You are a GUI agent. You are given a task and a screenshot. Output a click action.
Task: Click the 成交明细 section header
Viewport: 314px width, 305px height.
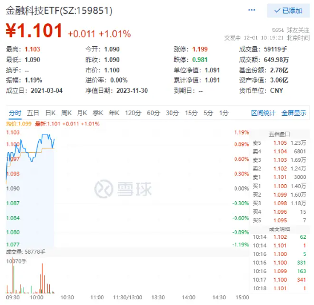(x=279, y=229)
